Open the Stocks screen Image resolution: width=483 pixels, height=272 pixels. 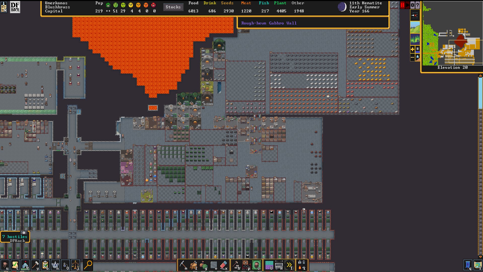tap(173, 7)
